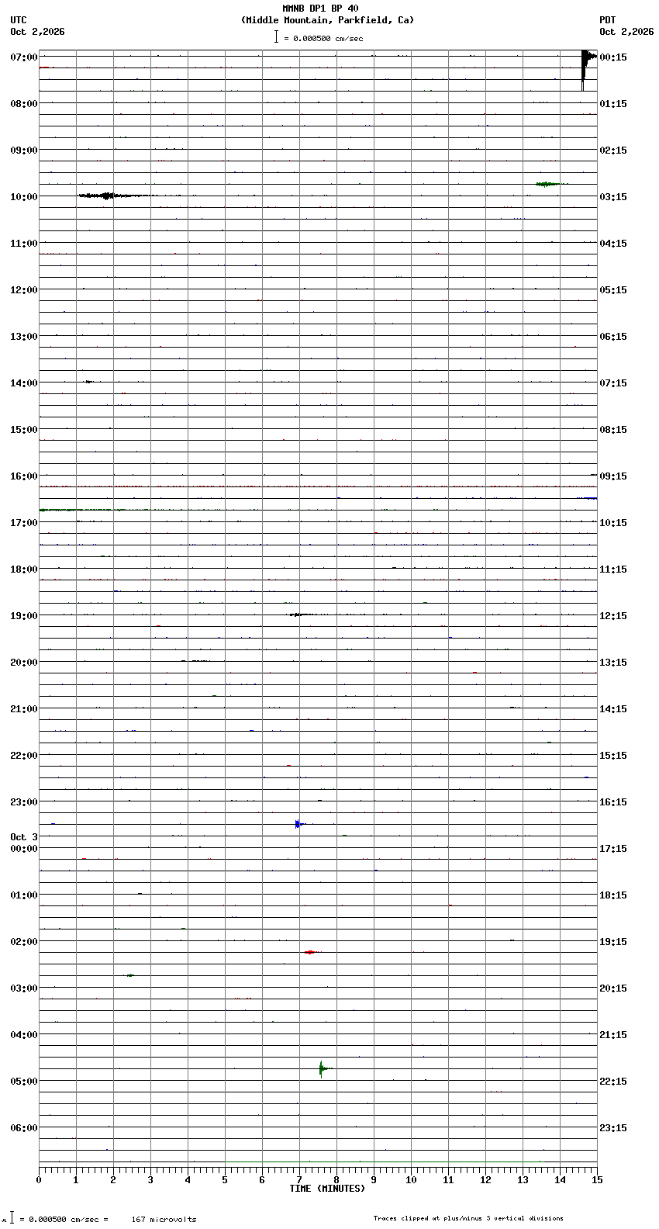The image size is (659, 1229).
Task: Click the 3 tick on the minutes axis
Action: (150, 1180)
